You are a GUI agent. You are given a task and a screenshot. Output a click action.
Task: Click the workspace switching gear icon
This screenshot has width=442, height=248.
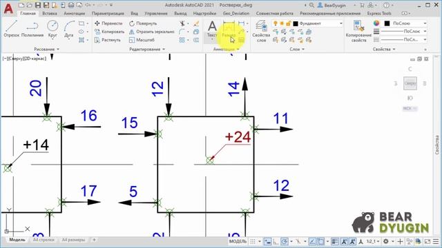coord(386,241)
